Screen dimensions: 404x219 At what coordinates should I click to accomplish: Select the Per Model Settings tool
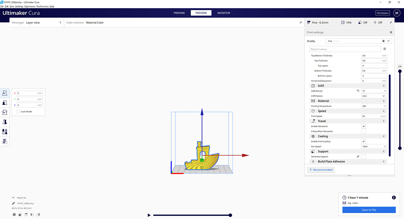click(5, 132)
